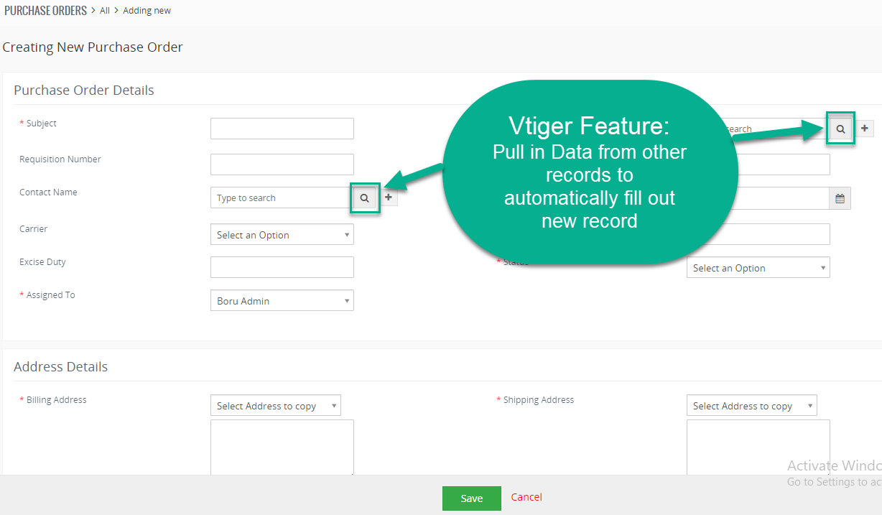
Task: Go to Purchase Orders breadcrumb
Action: pyautogui.click(x=45, y=11)
